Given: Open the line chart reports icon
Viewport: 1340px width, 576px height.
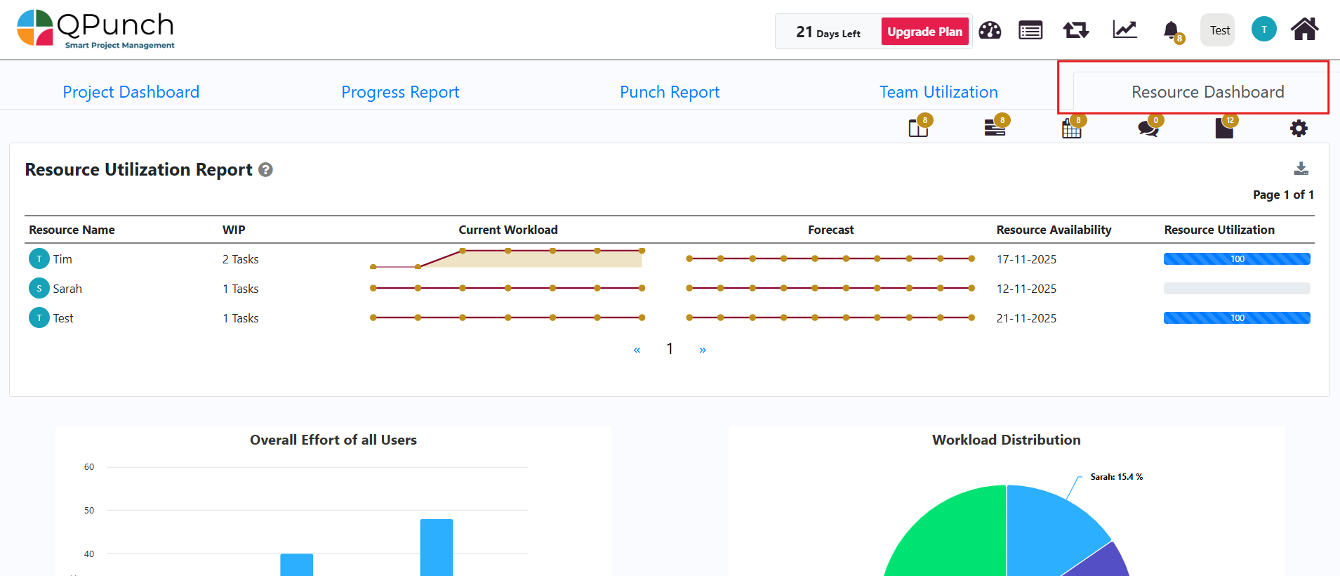Looking at the screenshot, I should 1125,30.
